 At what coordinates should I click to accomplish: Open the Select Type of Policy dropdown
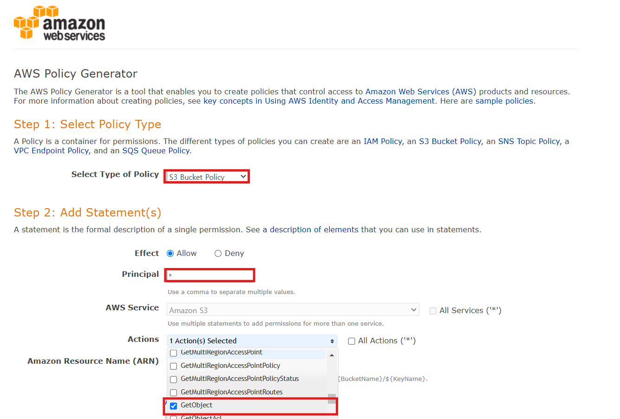click(x=207, y=177)
